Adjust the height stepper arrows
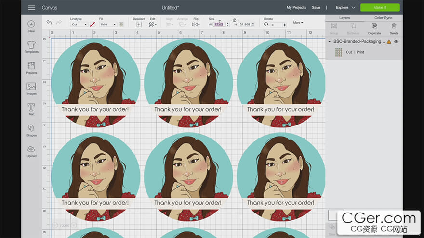This screenshot has width=424, height=238. click(253, 25)
